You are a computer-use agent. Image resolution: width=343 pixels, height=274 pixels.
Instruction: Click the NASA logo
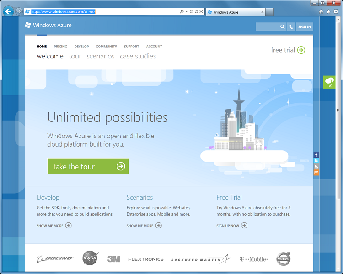coord(91,258)
